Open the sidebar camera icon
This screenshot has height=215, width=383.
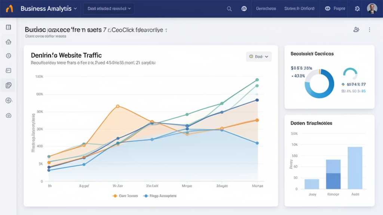[x=9, y=116]
